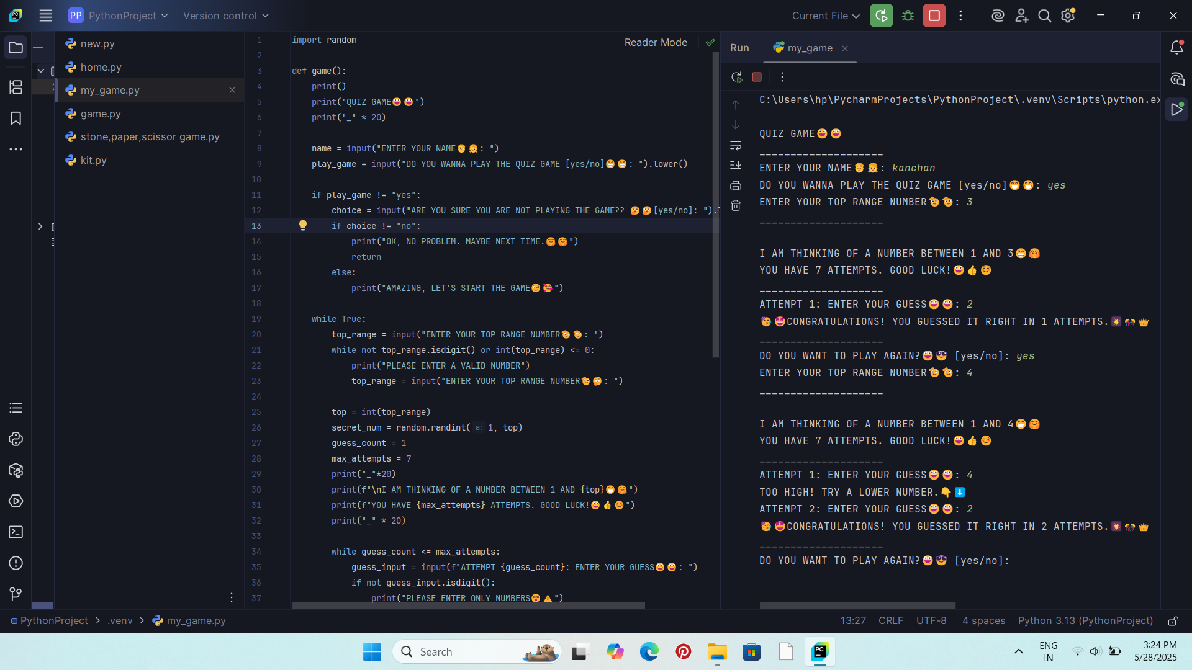Viewport: 1192px width, 670px height.
Task: Open Python Packages tool window
Action: pyautogui.click(x=16, y=470)
